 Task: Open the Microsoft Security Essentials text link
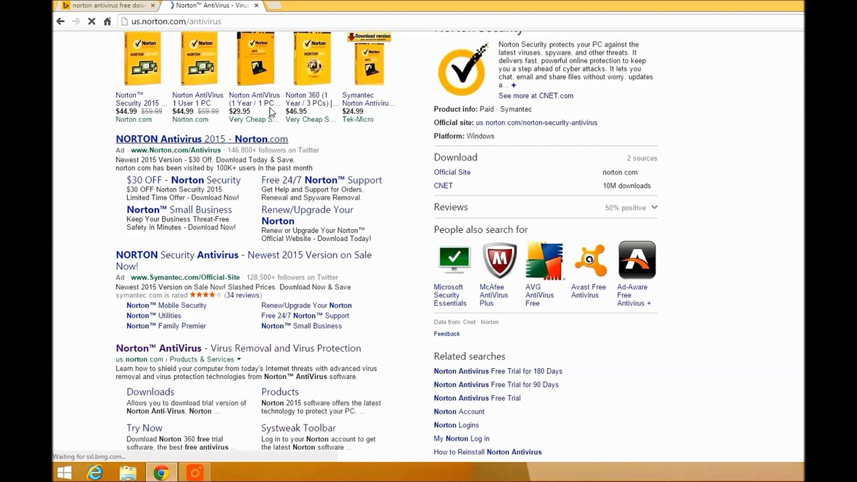[x=450, y=295]
